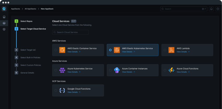
Task: Click the step 3 number badge
Action: (x=16, y=50)
